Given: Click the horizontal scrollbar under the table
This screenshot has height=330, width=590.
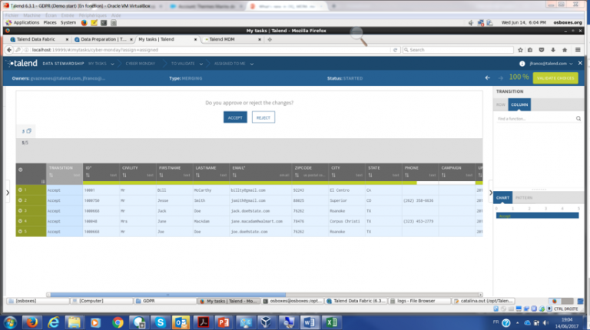Looking at the screenshot, I should tap(167, 295).
